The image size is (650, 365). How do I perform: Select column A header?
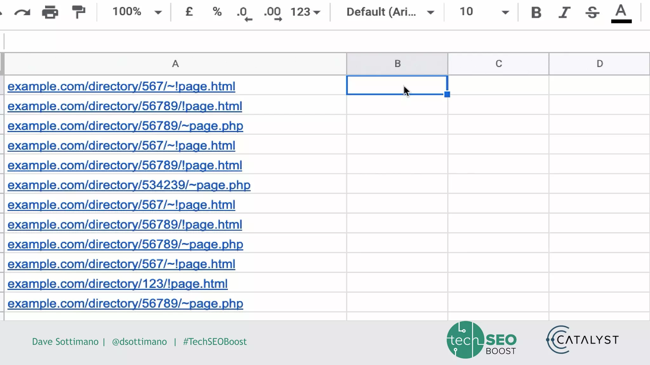click(175, 64)
